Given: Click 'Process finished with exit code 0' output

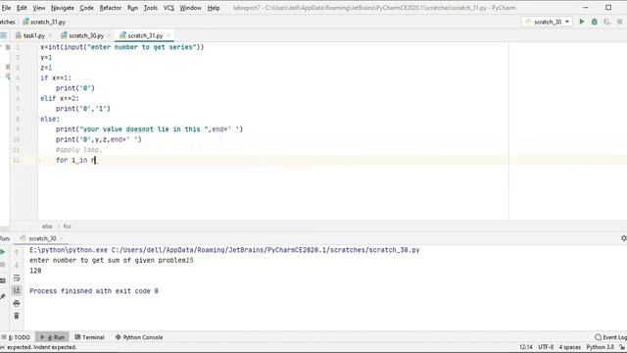Looking at the screenshot, I should pos(94,291).
